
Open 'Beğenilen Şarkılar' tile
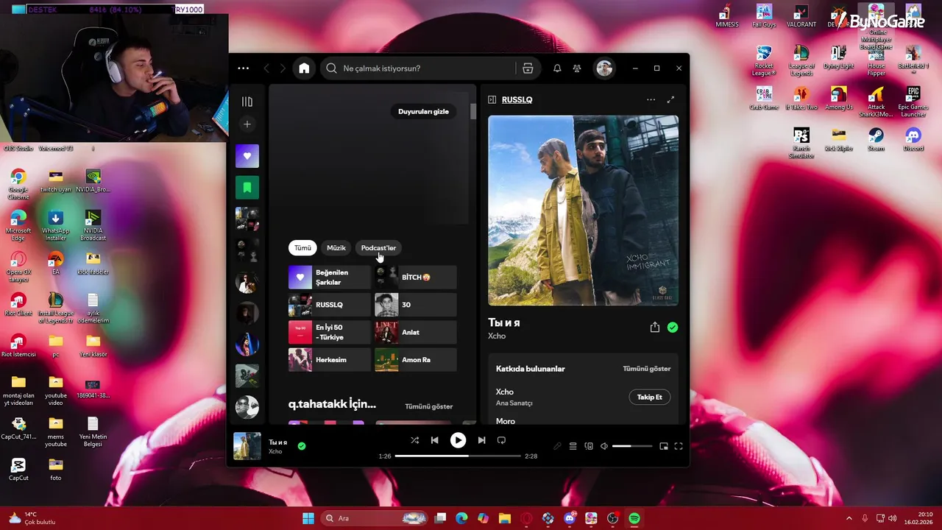coord(329,278)
